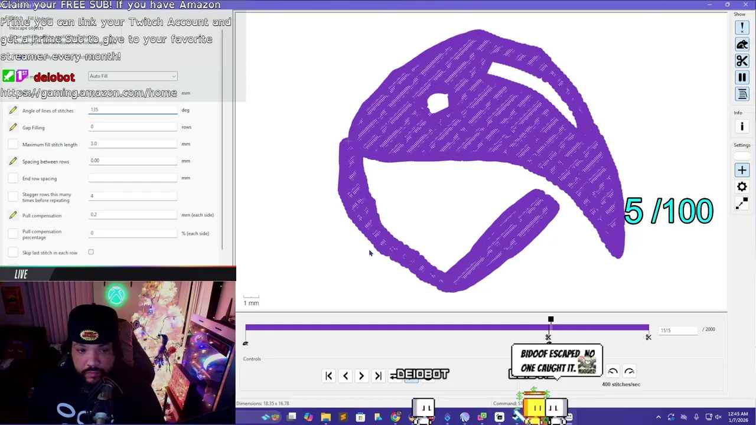Click Spacing between rows field 0.00
756x425 pixels.
click(133, 161)
